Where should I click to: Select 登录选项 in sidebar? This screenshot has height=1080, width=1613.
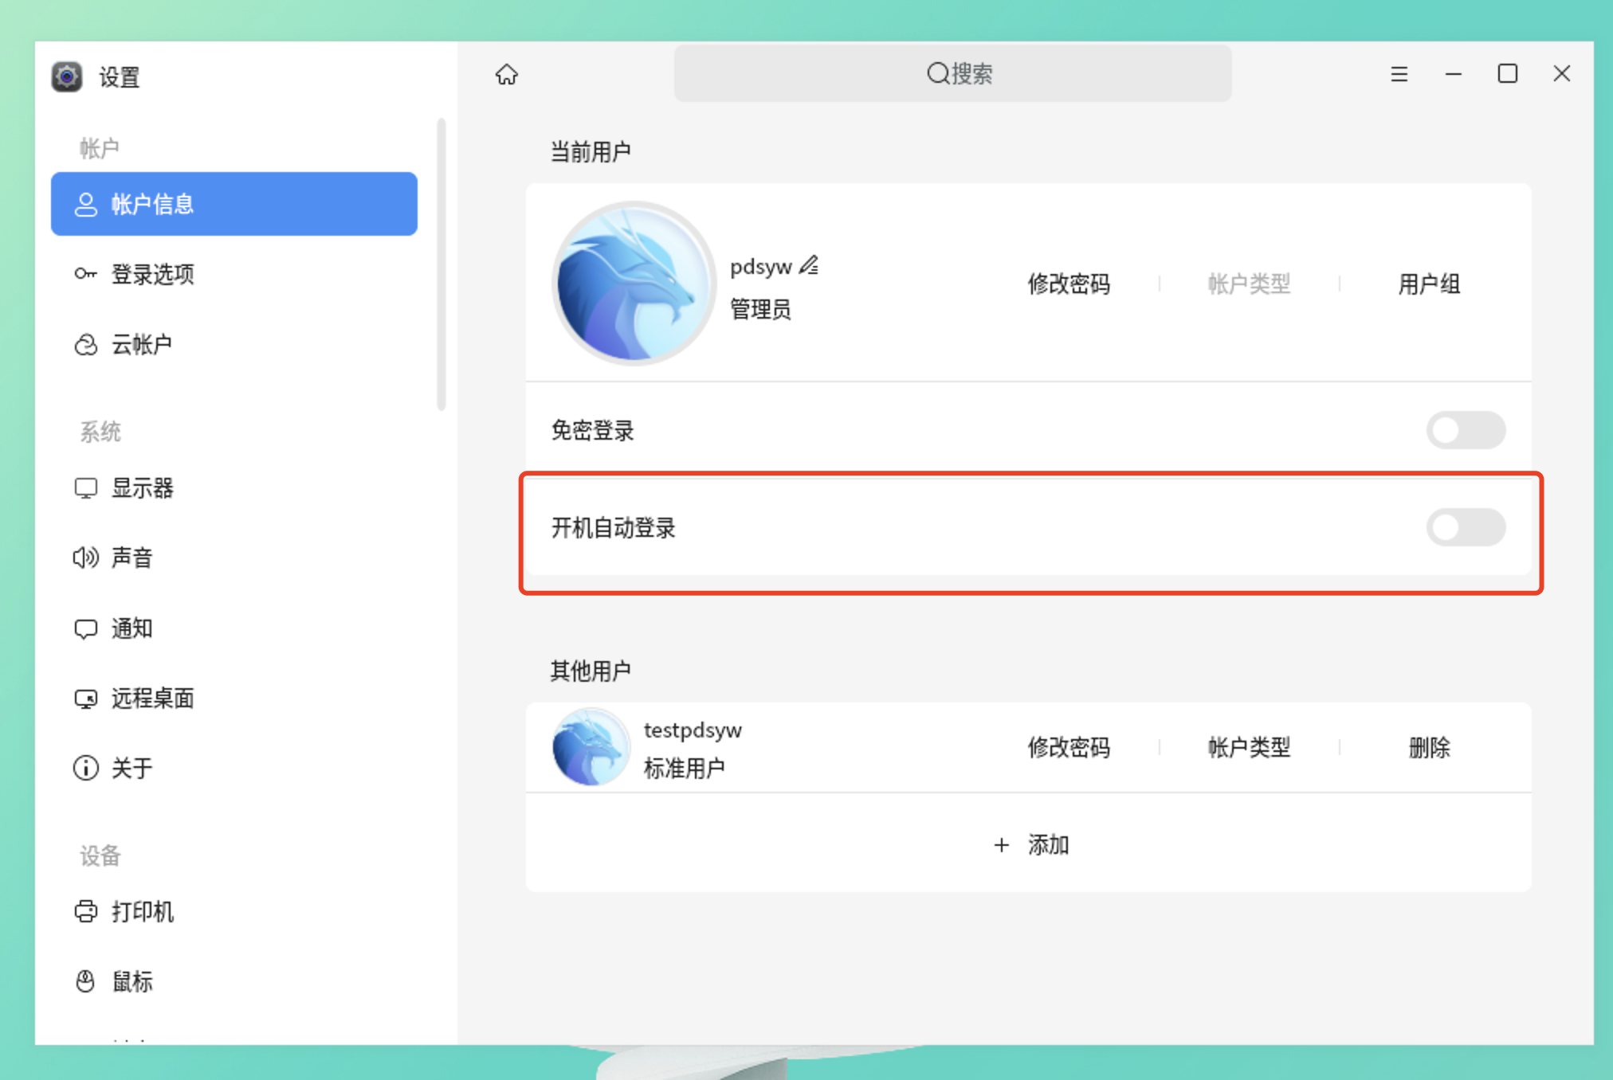tap(152, 275)
